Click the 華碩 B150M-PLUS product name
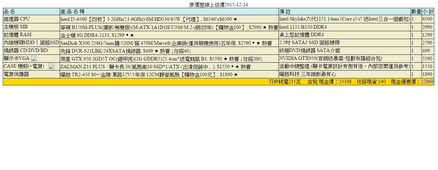The height and width of the screenshot is (170, 438). [x=169, y=27]
